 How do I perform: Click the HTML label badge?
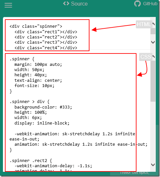tap(144, 24)
